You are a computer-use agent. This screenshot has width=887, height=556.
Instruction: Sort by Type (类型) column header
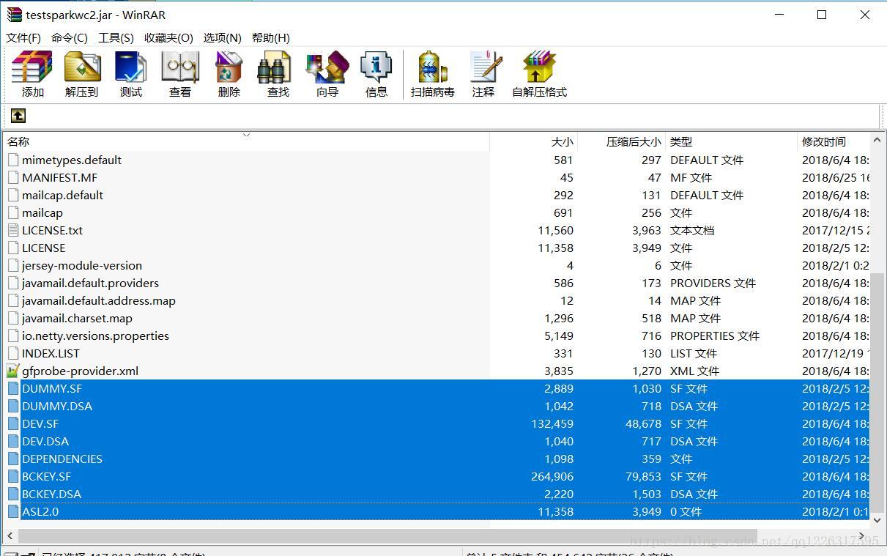(x=731, y=141)
